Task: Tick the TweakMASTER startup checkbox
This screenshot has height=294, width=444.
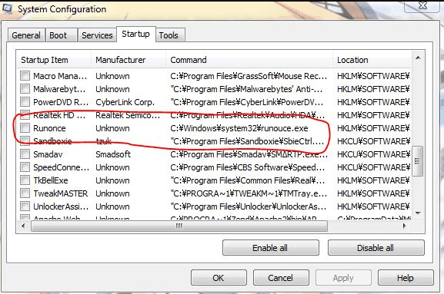Action: pyautogui.click(x=25, y=193)
